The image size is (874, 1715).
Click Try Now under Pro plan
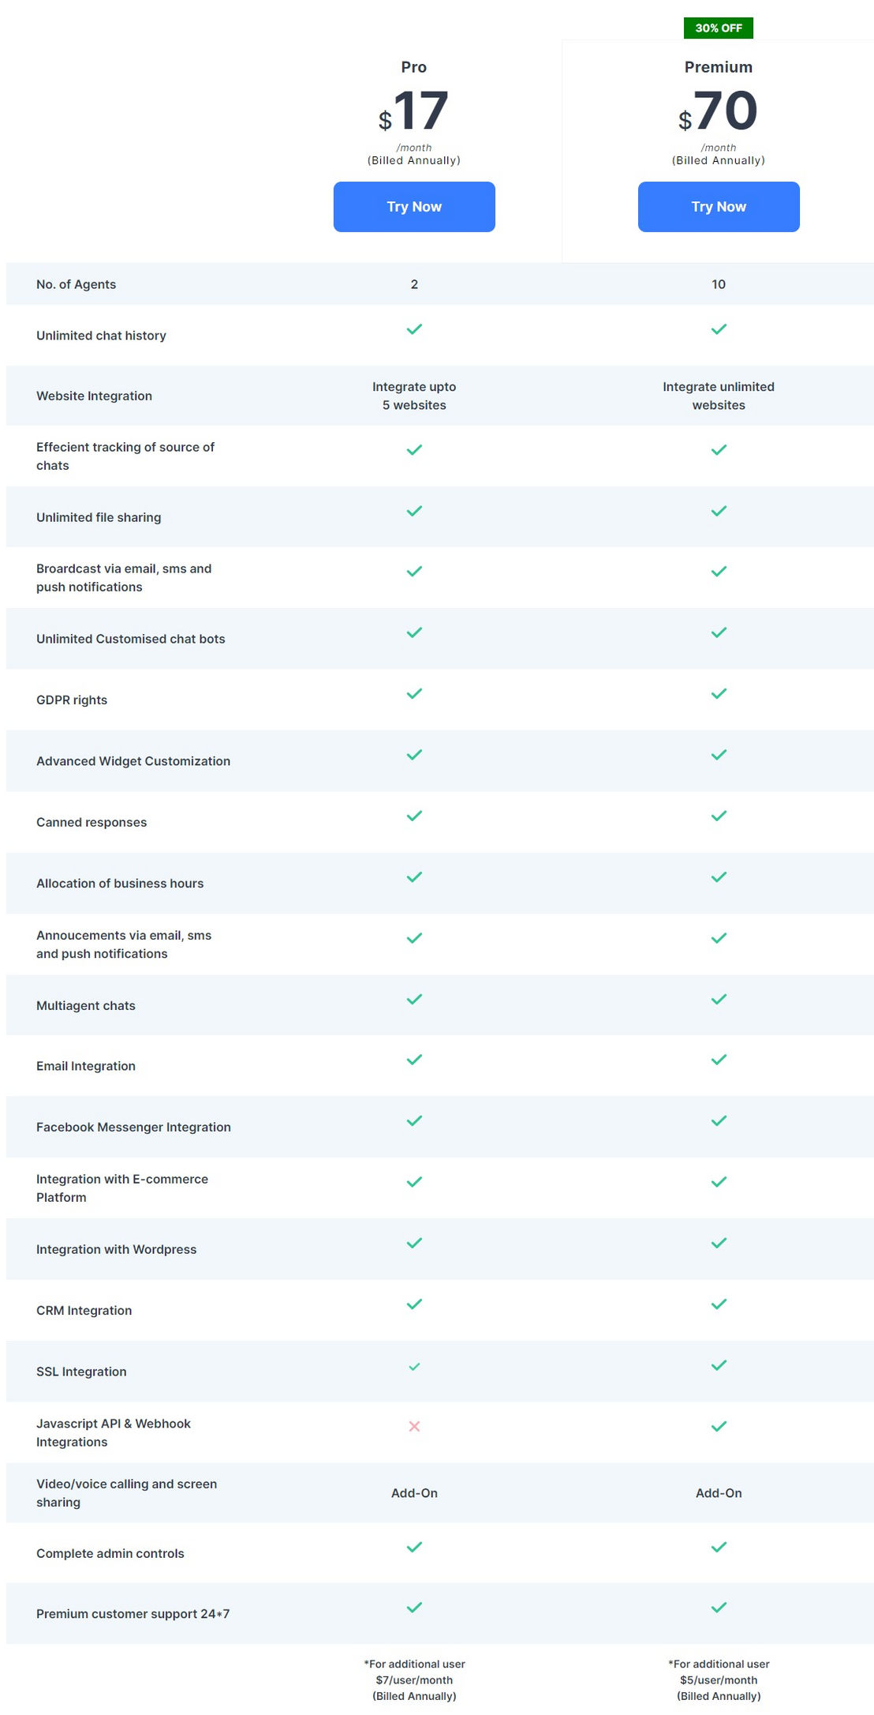414,207
